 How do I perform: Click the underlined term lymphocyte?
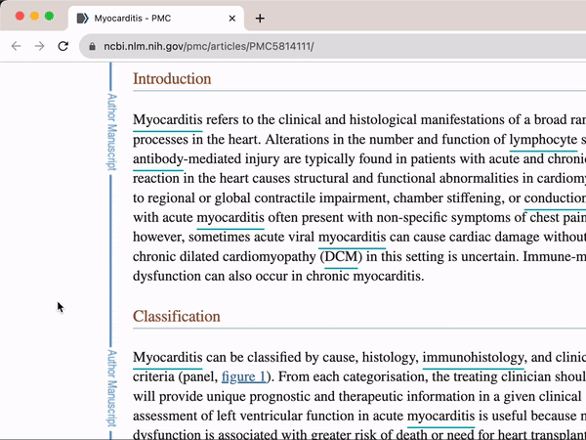coord(543,140)
